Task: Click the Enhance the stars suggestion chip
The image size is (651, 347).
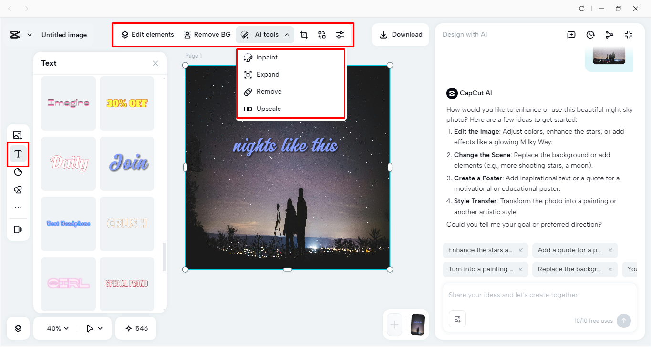Action: (x=486, y=250)
